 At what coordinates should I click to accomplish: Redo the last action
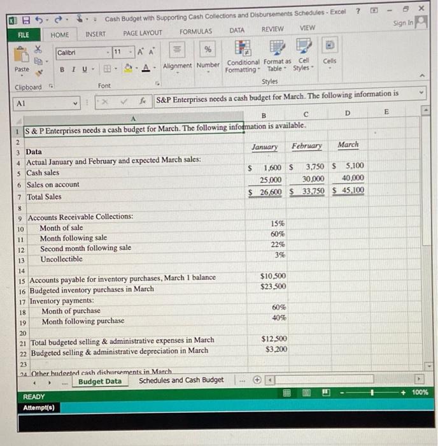click(59, 20)
